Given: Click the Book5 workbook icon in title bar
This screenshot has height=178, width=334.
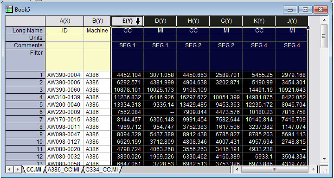Looking at the screenshot, I should pos(9,9).
